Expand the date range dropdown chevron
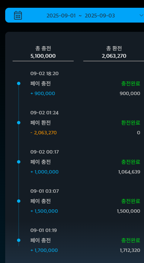This screenshot has height=263, width=144. click(x=141, y=15)
